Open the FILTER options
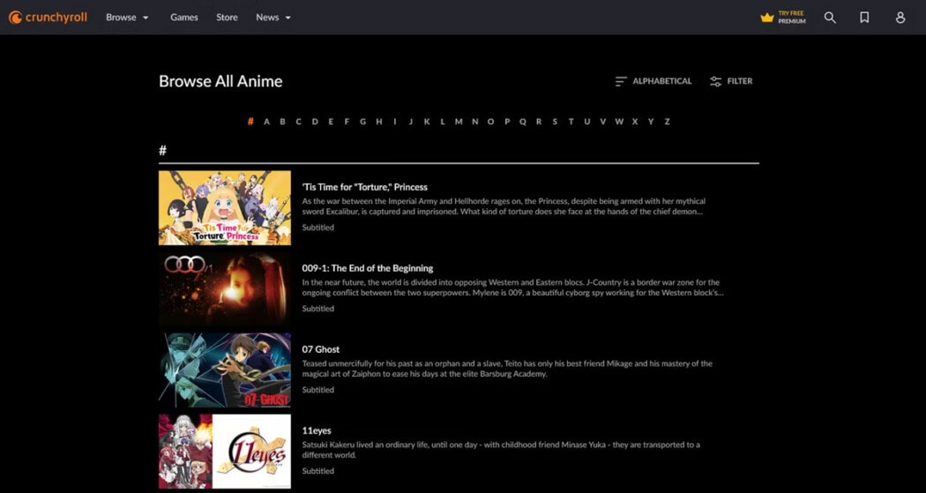This screenshot has height=493, width=926. click(x=740, y=81)
